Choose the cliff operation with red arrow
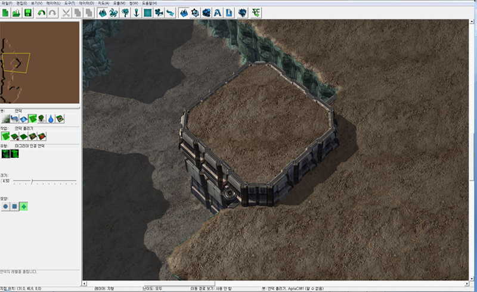This screenshot has height=292, width=477. click(x=14, y=136)
